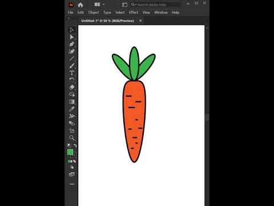Open the Object menu

point(94,13)
